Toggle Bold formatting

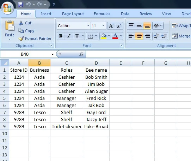(x=61, y=36)
